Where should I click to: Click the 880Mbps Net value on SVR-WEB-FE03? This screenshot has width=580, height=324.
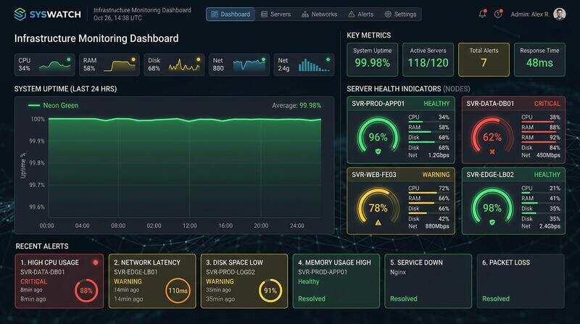437,226
